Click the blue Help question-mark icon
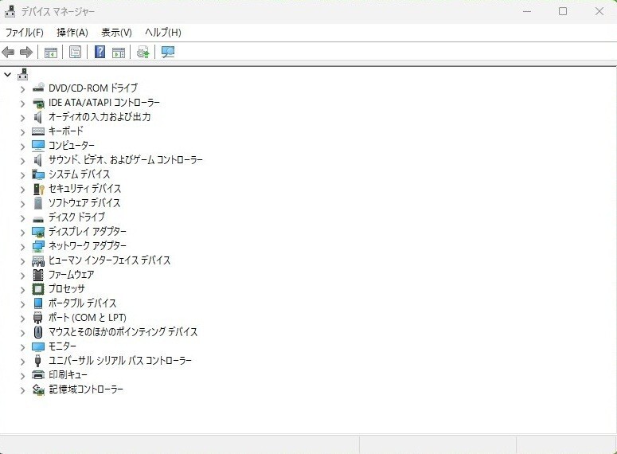The width and height of the screenshot is (617, 454). click(x=100, y=52)
